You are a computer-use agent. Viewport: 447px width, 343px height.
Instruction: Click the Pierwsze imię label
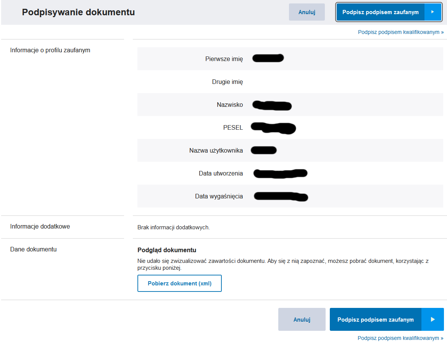[224, 59]
